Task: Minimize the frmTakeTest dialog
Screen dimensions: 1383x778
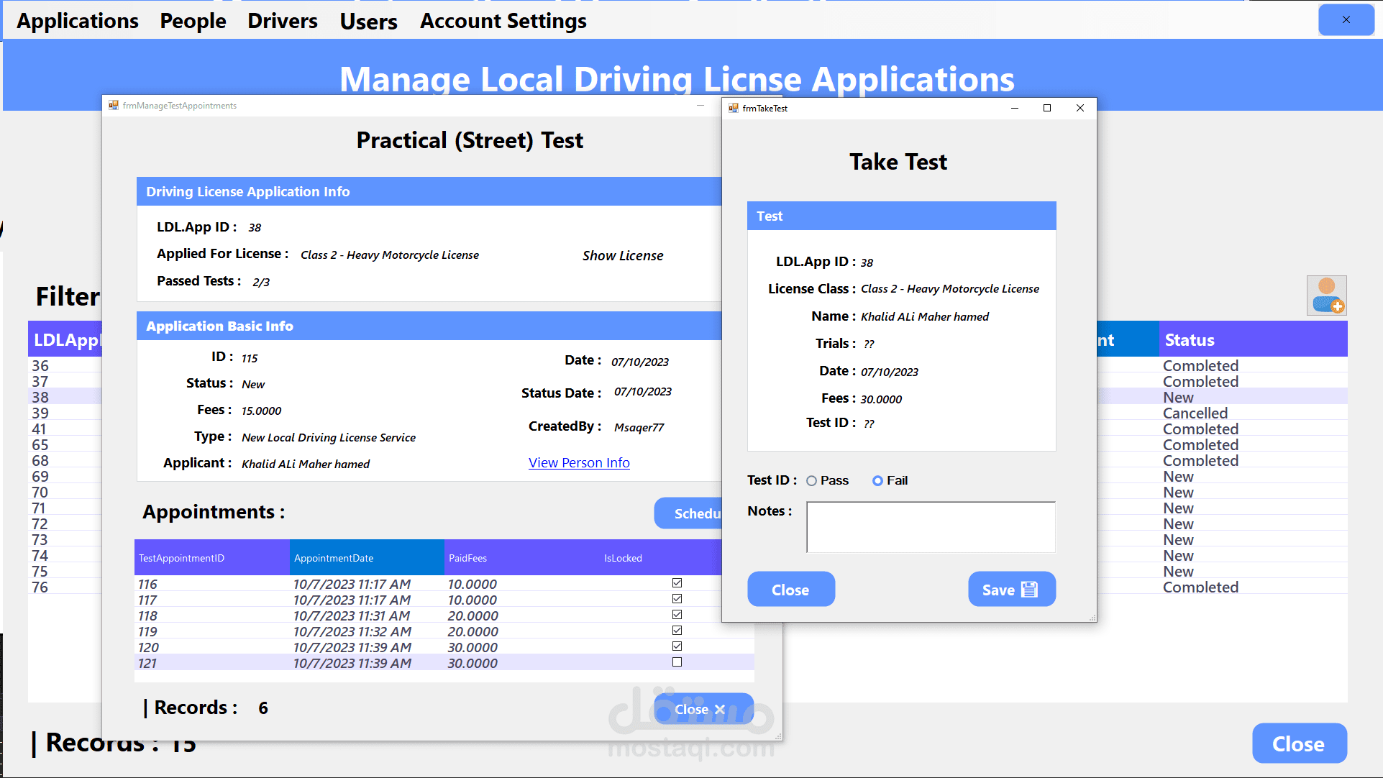Action: 1014,108
